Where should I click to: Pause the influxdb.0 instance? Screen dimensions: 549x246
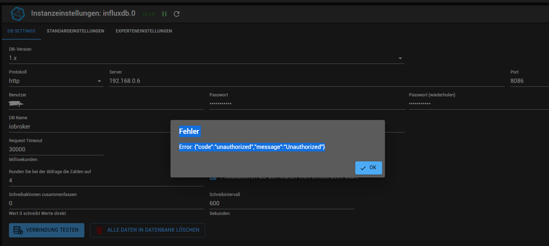click(164, 14)
